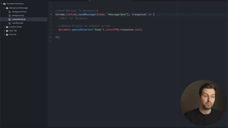Viewport: 228px width, 128px height.
Task: Click the //Send Message To Background comment
Action: coord(77,11)
